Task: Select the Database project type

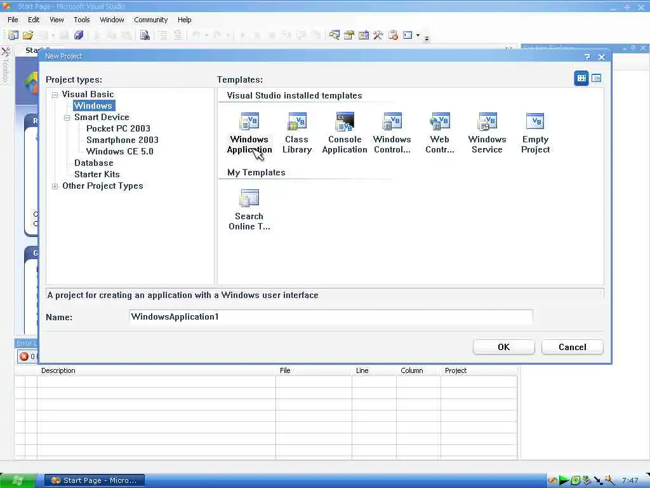Action: tap(94, 163)
